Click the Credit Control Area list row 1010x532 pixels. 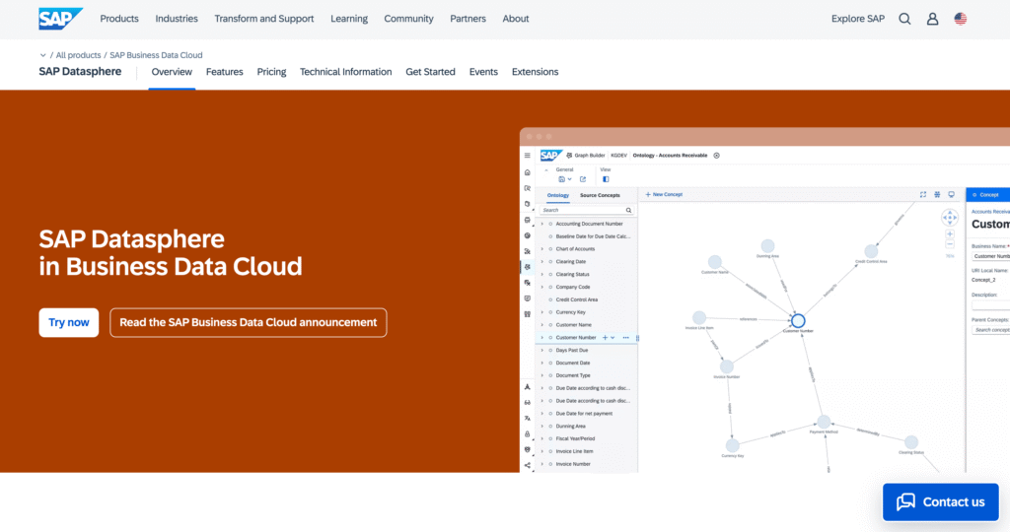coord(587,299)
